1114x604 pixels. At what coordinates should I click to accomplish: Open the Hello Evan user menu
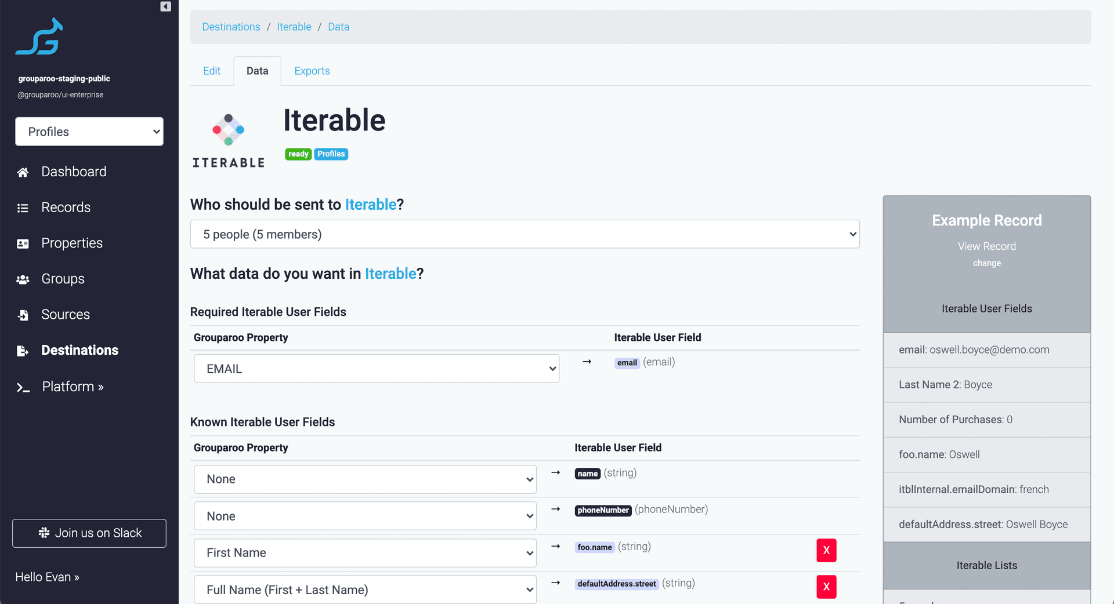47,577
